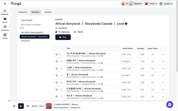178x111 pixels.
Task: Switch to the Playlisten tab
Action: pos(36,12)
